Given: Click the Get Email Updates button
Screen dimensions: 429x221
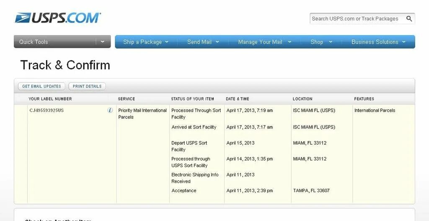Looking at the screenshot, I should pyautogui.click(x=41, y=86).
